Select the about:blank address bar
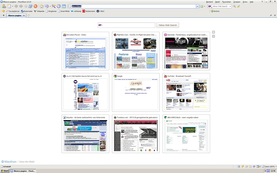This screenshot has height=173, width=277. click(132, 6)
